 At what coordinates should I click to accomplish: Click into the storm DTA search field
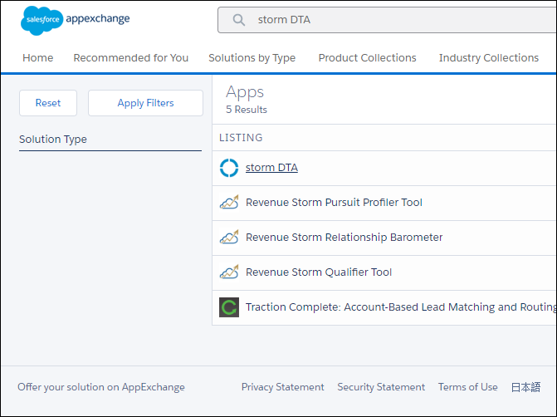(x=387, y=20)
